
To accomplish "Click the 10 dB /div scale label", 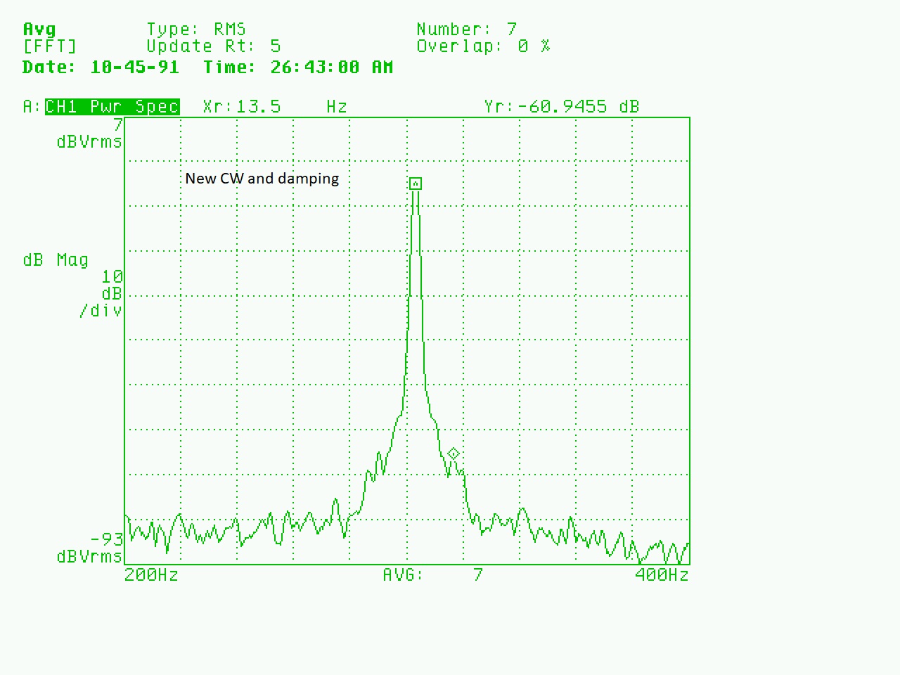I will click(102, 293).
